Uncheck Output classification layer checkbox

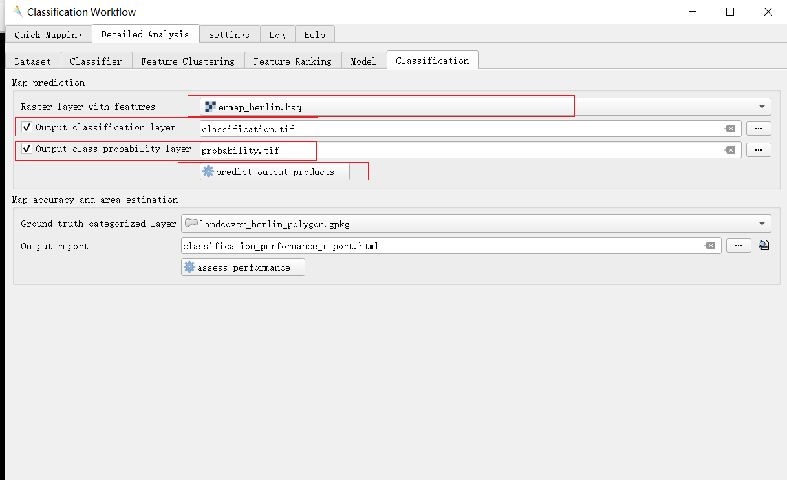point(27,127)
